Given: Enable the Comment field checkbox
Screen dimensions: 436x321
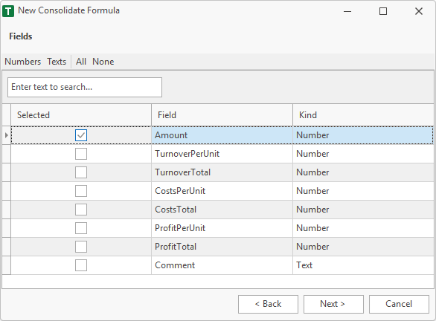Looking at the screenshot, I should (81, 265).
